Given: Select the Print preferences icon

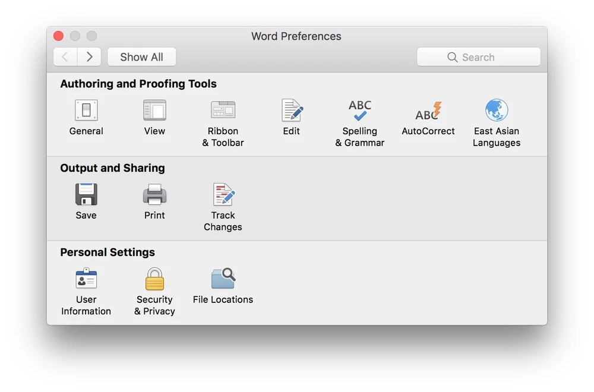Looking at the screenshot, I should pyautogui.click(x=154, y=195).
